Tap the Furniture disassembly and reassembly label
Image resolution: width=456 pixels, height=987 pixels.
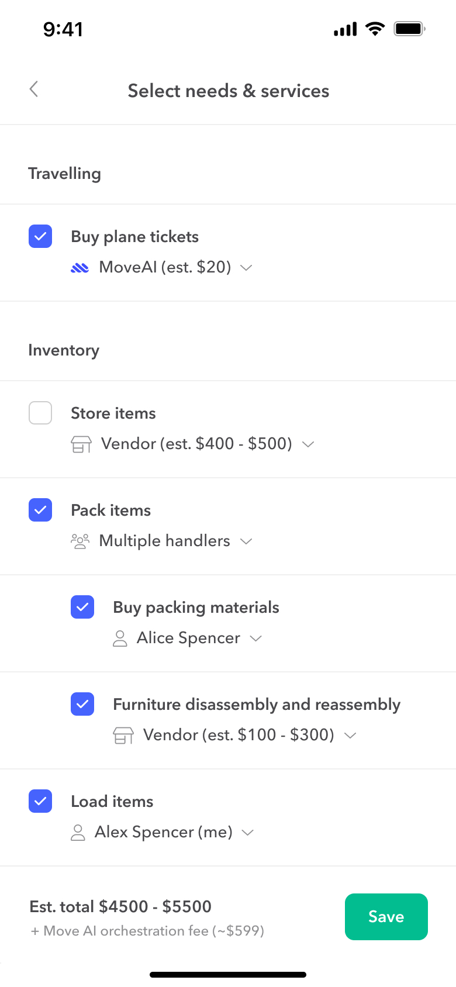(257, 705)
